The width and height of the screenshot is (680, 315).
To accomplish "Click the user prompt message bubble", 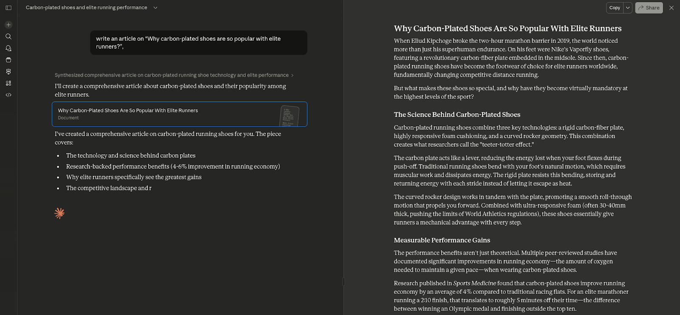I will point(198,42).
